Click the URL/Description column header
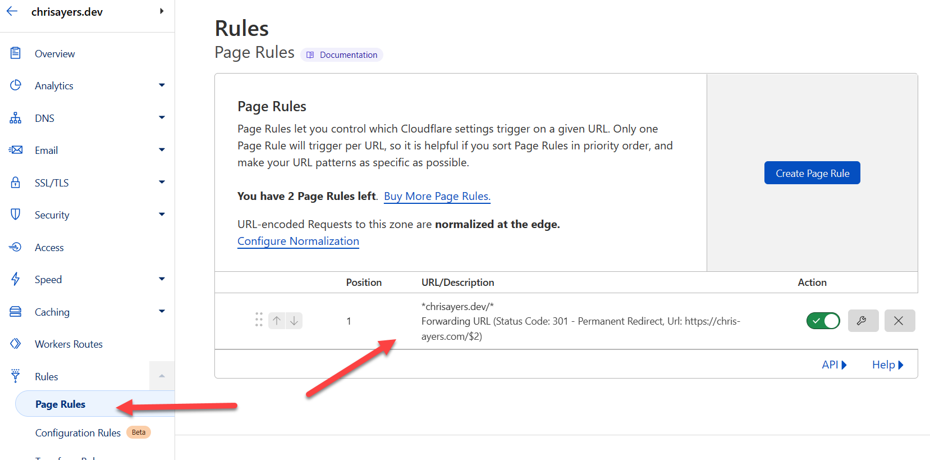This screenshot has height=460, width=930. tap(458, 283)
